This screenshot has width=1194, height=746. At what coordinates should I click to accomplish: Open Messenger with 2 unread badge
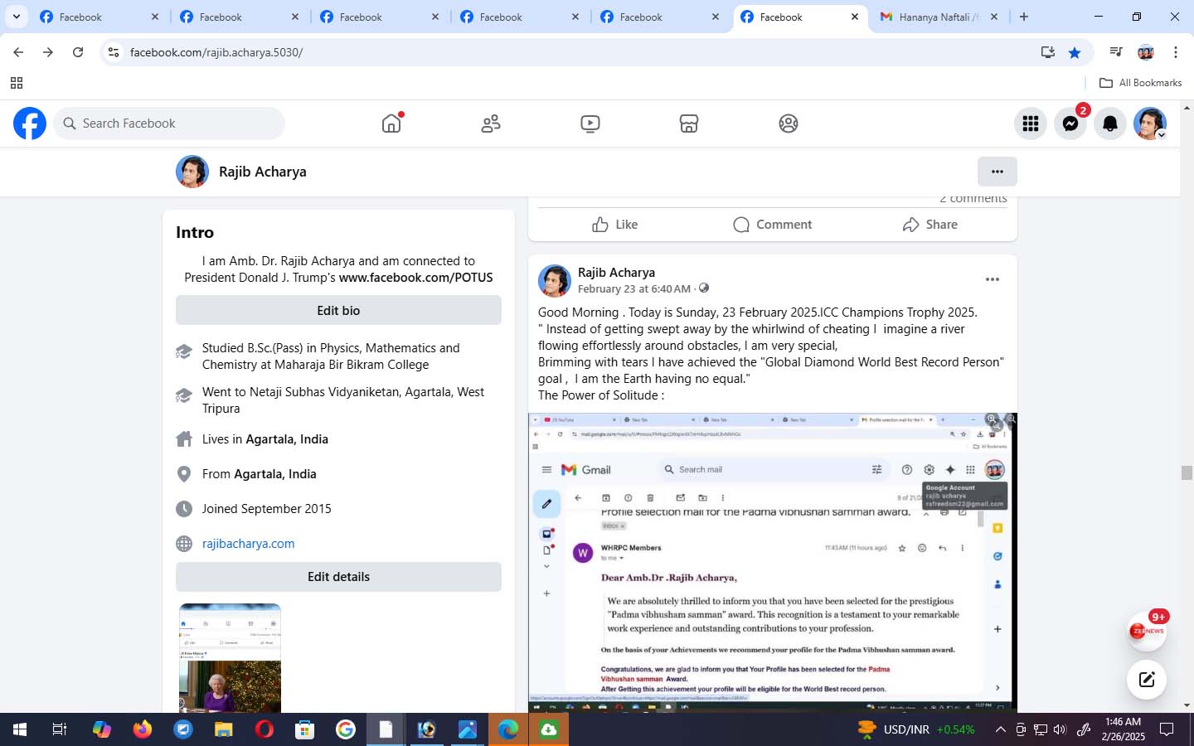click(x=1070, y=124)
